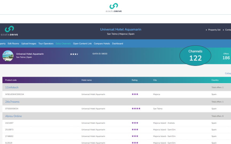Open the Open Content Link tab
231x144 pixels.
pyautogui.click(x=82, y=43)
